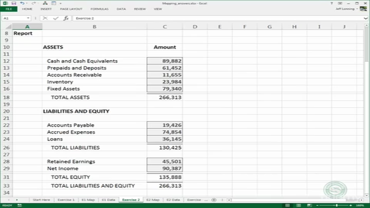This screenshot has height=208, width=370.
Task: Switch to the HOME ribbon tab
Action: (x=27, y=9)
